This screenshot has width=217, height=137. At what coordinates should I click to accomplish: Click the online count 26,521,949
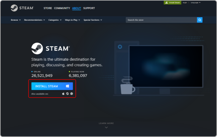tap(42, 76)
